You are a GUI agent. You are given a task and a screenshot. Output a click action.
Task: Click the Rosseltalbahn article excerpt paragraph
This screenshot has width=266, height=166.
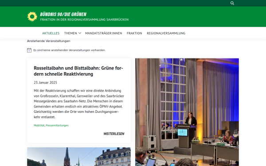click(79, 104)
